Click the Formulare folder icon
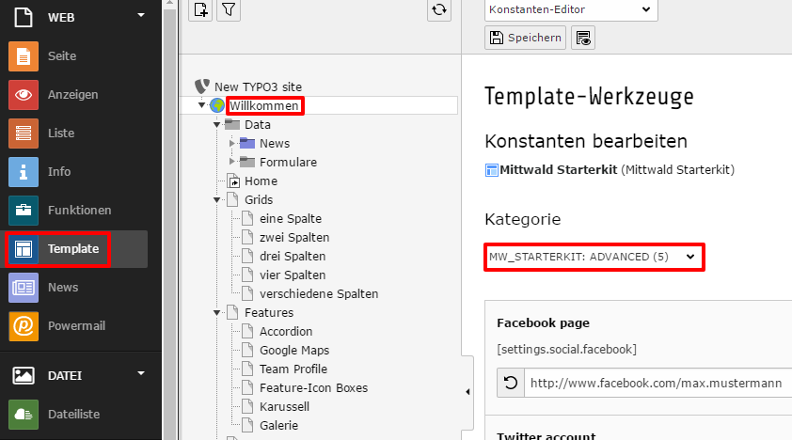792x440 pixels. [247, 162]
